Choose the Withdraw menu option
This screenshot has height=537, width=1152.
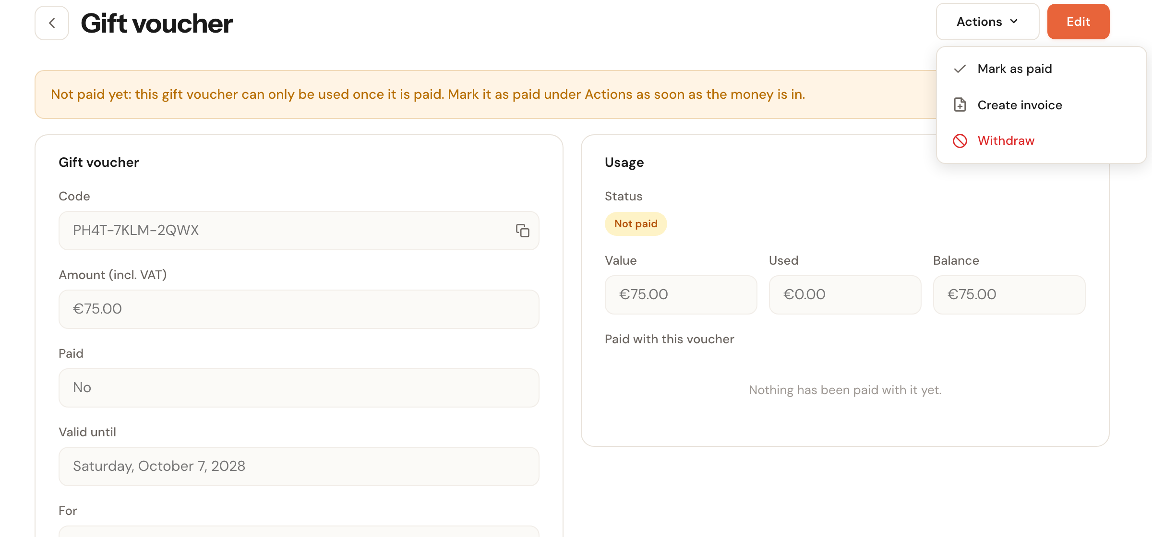tap(1041, 141)
